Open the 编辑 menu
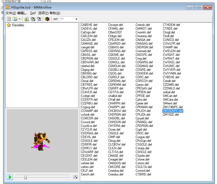The width and height of the screenshot is (217, 184). click(22, 13)
